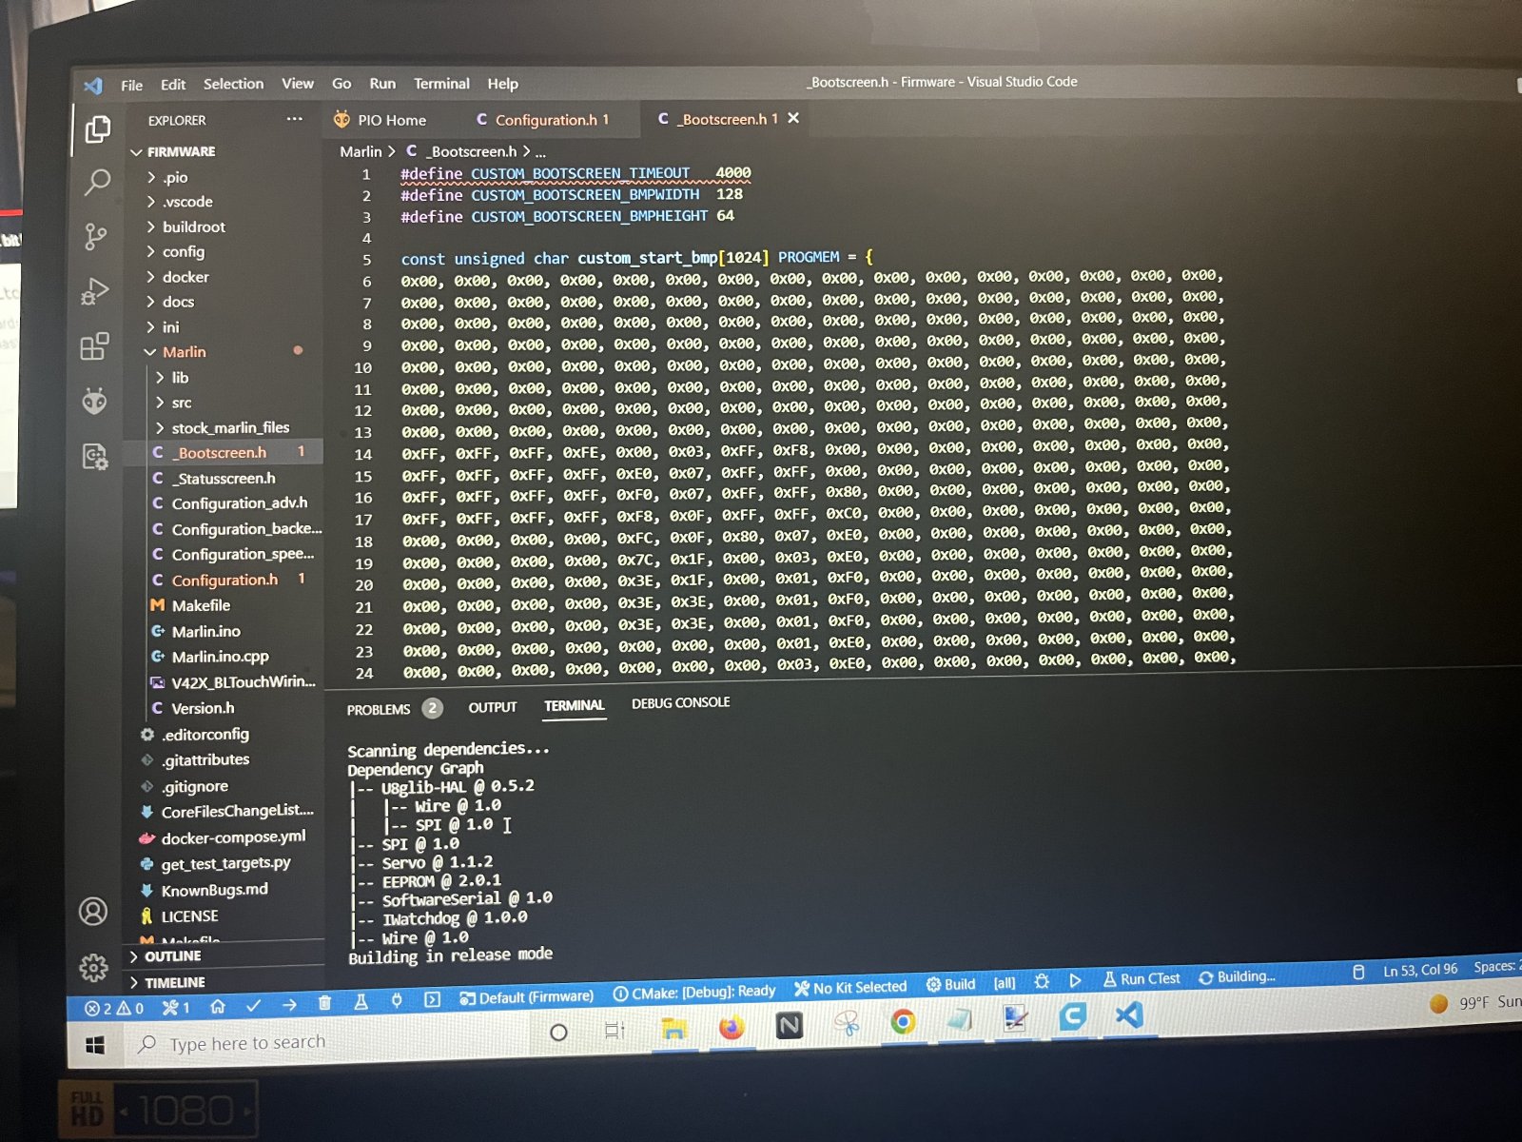The height and width of the screenshot is (1142, 1522).
Task: Open the File menu
Action: [x=132, y=85]
